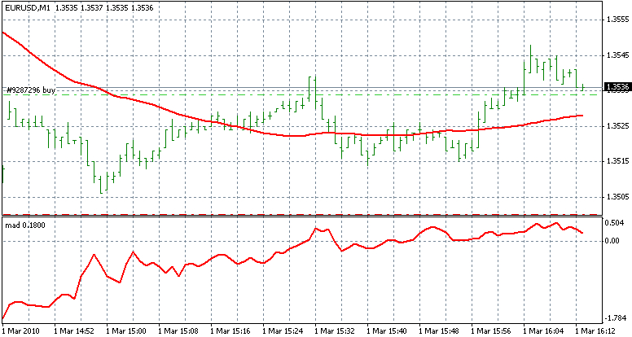Click the 0.504 indicator scale value
632x337 pixels.
click(615, 223)
